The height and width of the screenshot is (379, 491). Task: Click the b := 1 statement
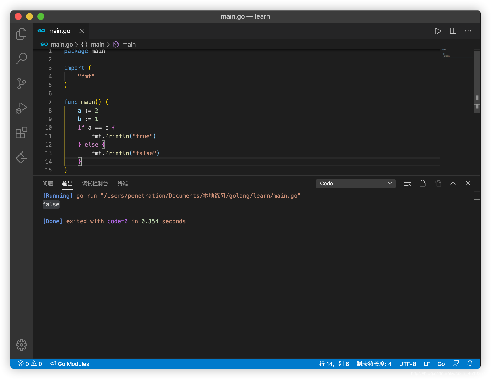[88, 119]
